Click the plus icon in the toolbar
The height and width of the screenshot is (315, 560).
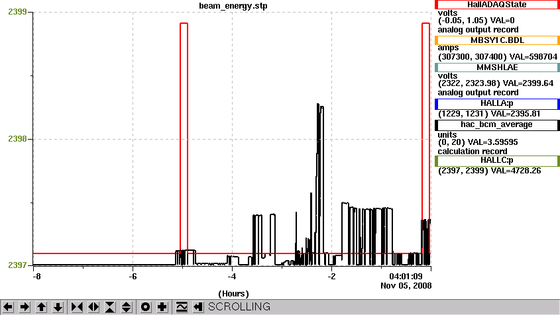tap(162, 307)
